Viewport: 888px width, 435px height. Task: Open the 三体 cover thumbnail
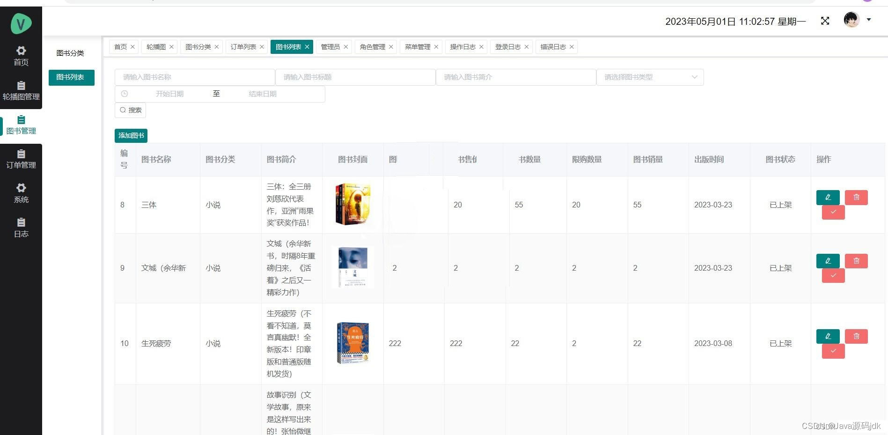click(353, 204)
